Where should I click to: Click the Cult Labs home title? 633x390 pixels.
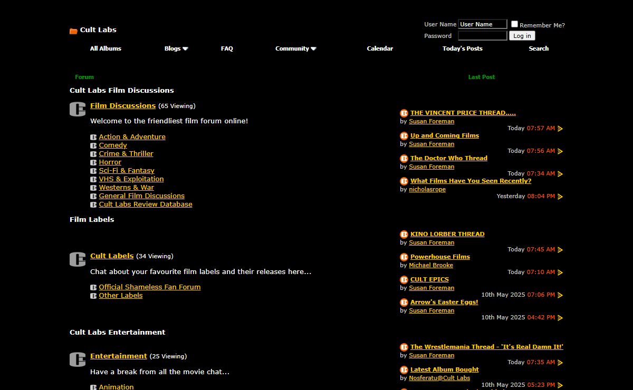click(98, 30)
